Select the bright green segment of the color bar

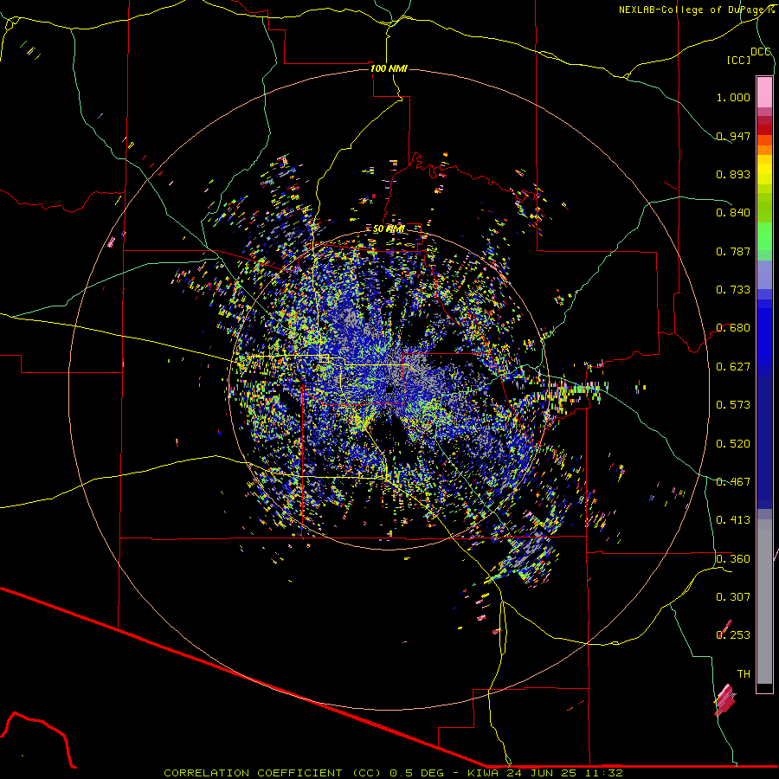(764, 236)
